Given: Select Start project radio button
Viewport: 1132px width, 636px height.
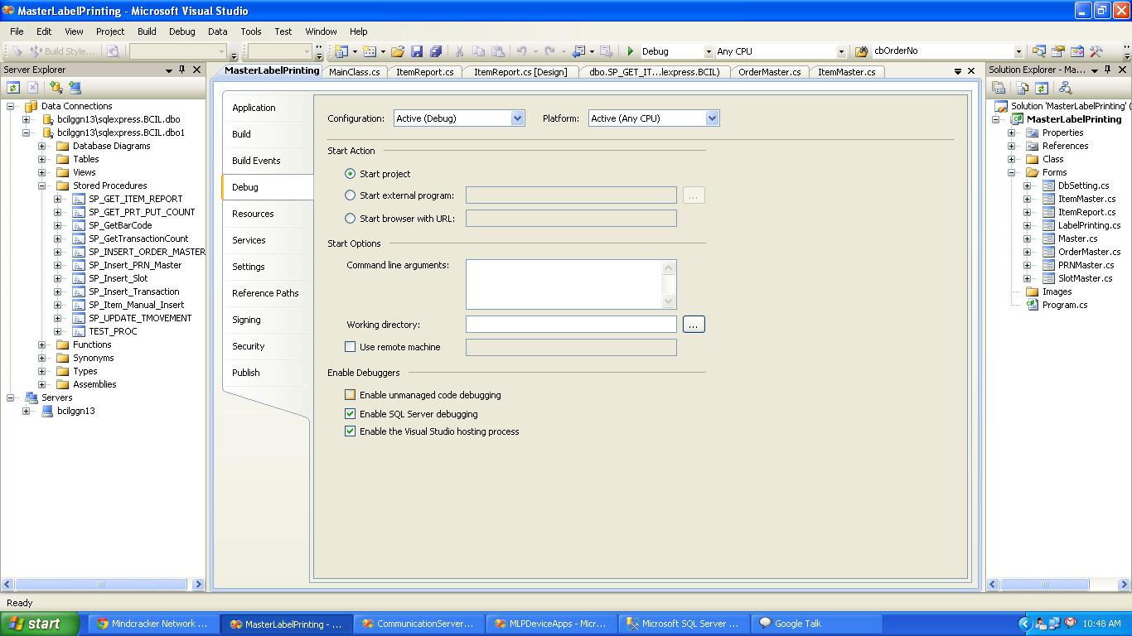Looking at the screenshot, I should click(x=351, y=174).
